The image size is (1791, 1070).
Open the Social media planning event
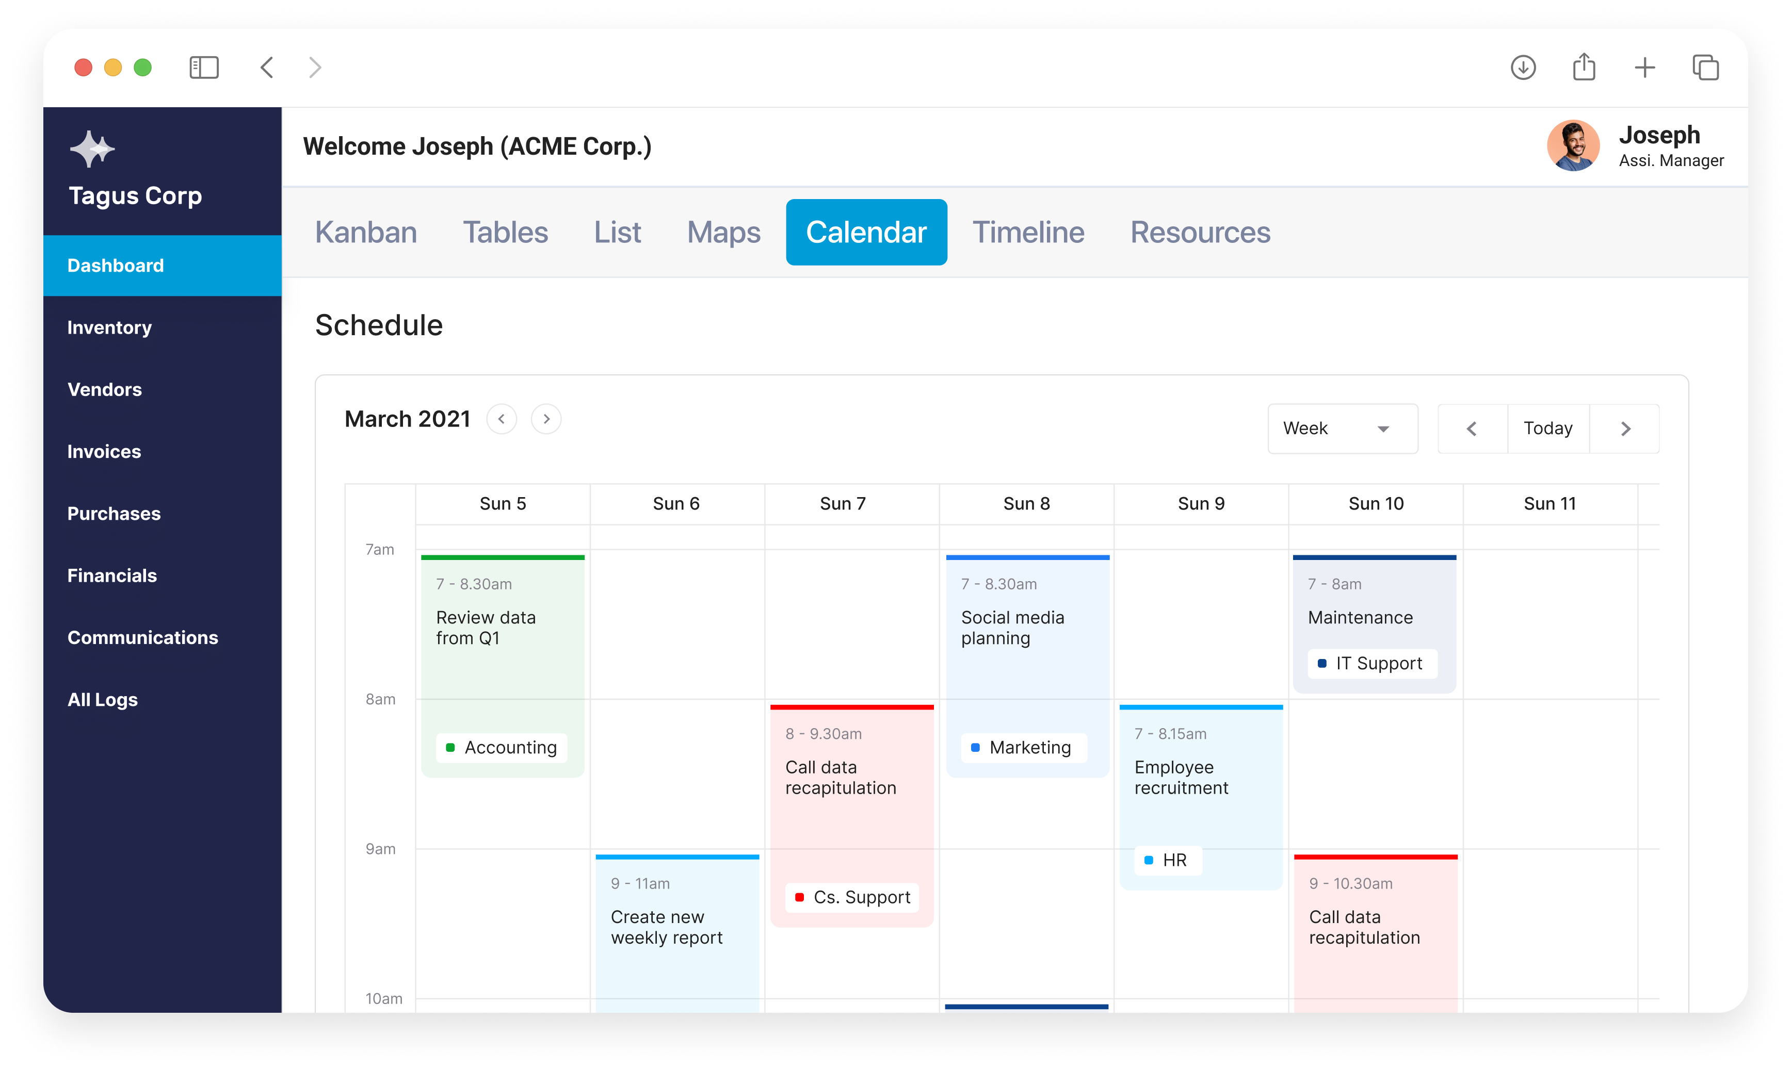tap(1026, 627)
